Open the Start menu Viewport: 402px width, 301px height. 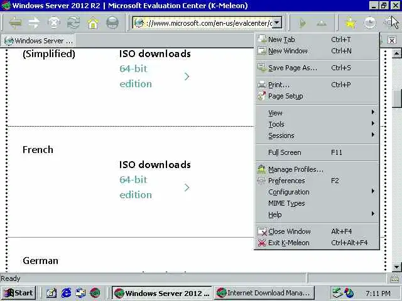tap(18, 293)
